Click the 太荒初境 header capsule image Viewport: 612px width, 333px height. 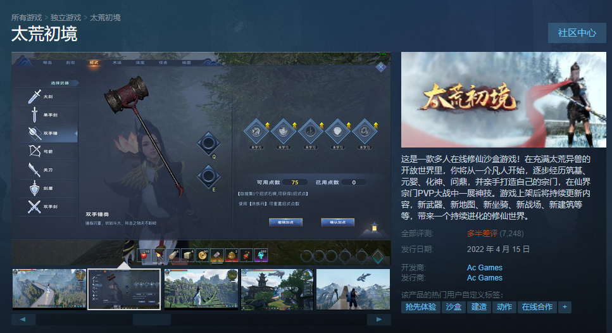tap(504, 99)
